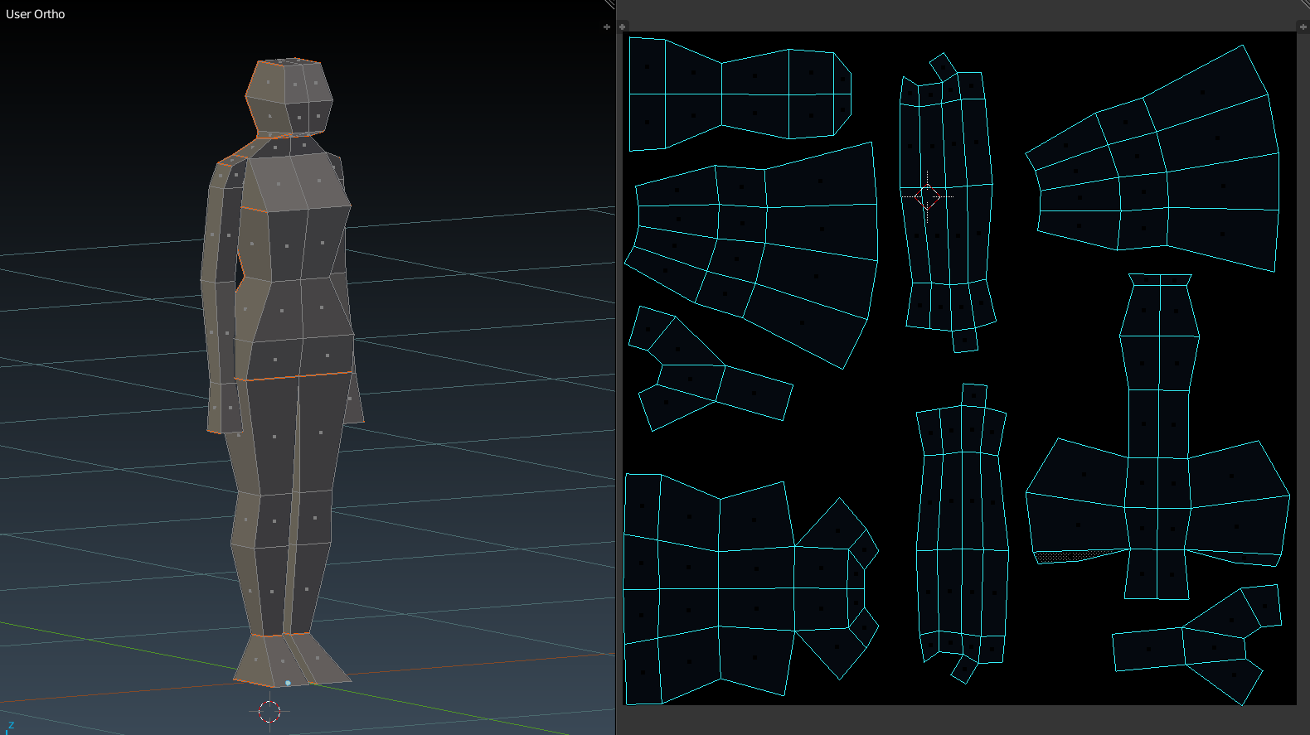Viewport: 1310px width, 735px height.
Task: Select the chest face of the character model
Action: (297, 182)
